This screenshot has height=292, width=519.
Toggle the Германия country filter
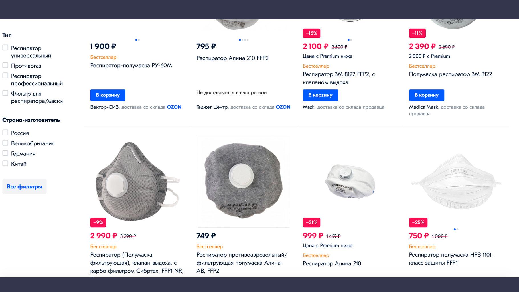tap(5, 153)
